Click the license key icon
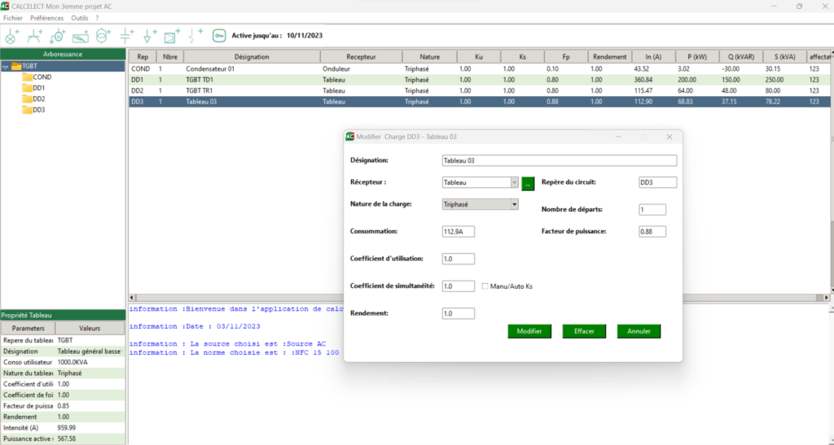834x445 pixels. [x=219, y=36]
